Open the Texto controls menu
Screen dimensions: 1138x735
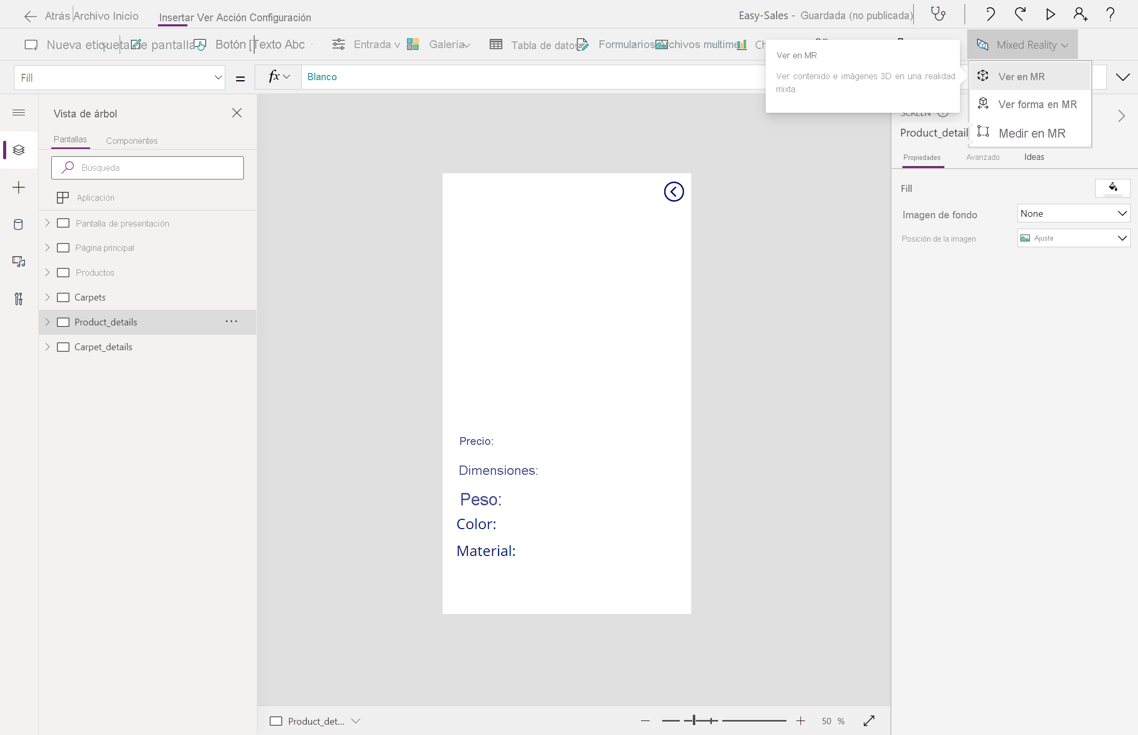click(280, 44)
